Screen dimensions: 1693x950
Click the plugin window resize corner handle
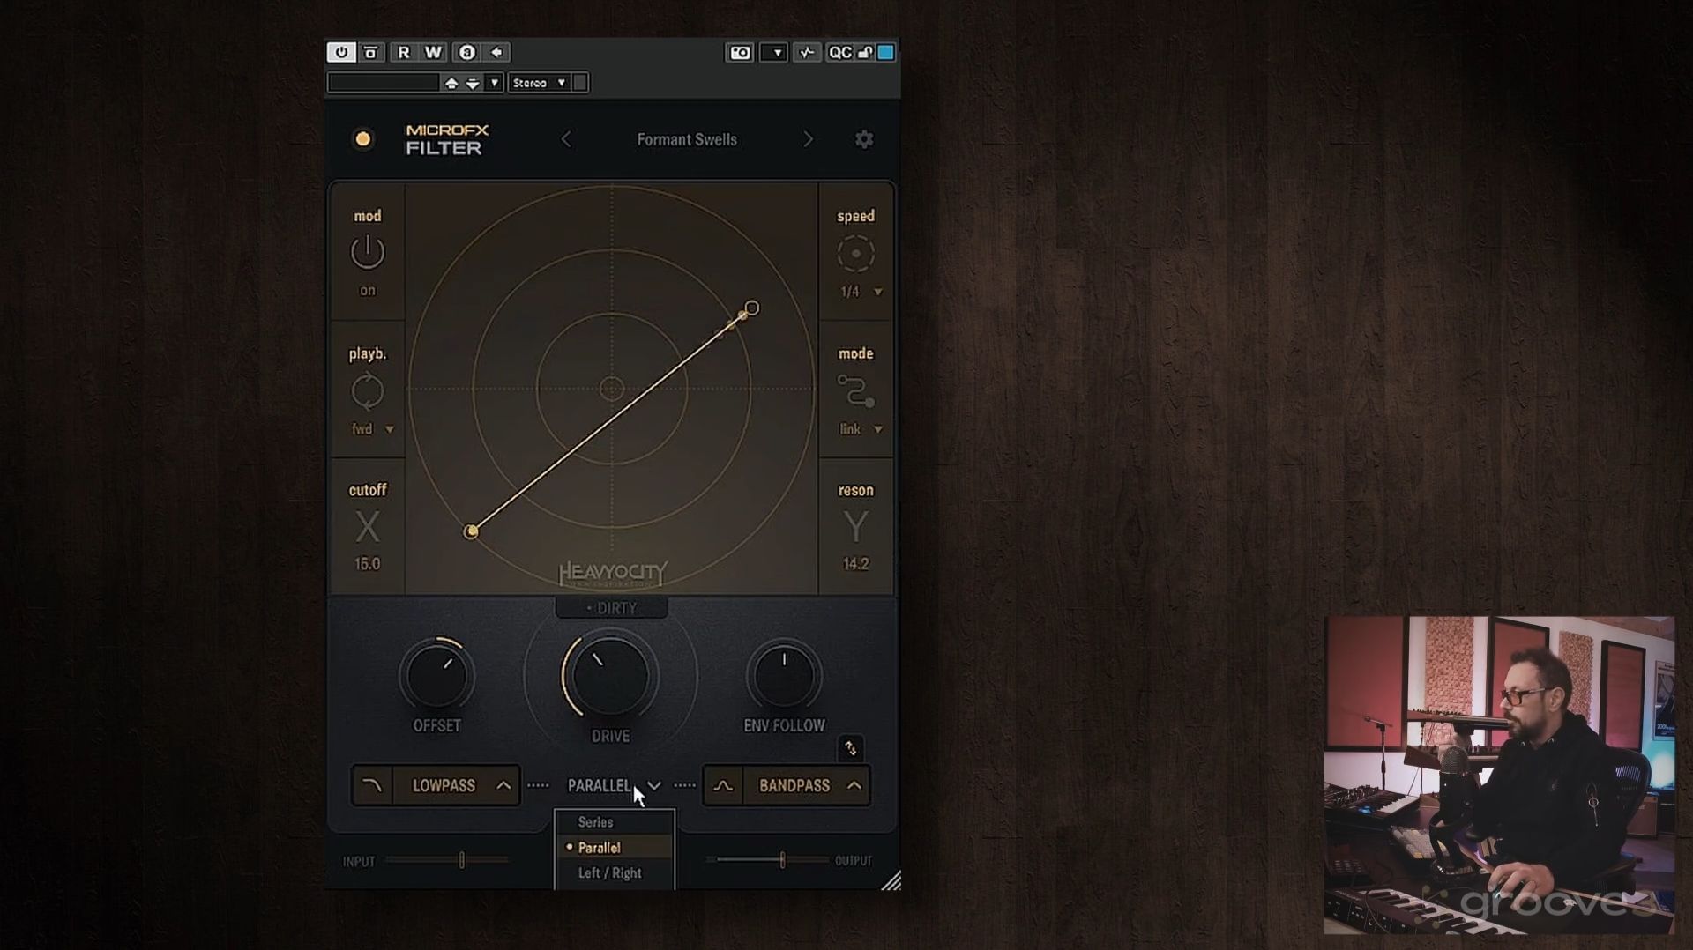point(891,880)
